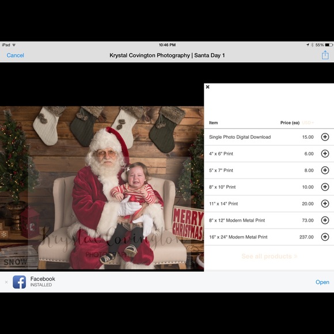The height and width of the screenshot is (334, 334).
Task: Tap the Wi-Fi status icon
Action: coord(14,45)
